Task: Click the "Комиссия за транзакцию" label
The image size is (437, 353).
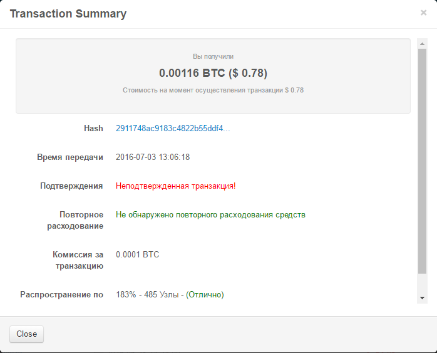Action: pos(78,260)
